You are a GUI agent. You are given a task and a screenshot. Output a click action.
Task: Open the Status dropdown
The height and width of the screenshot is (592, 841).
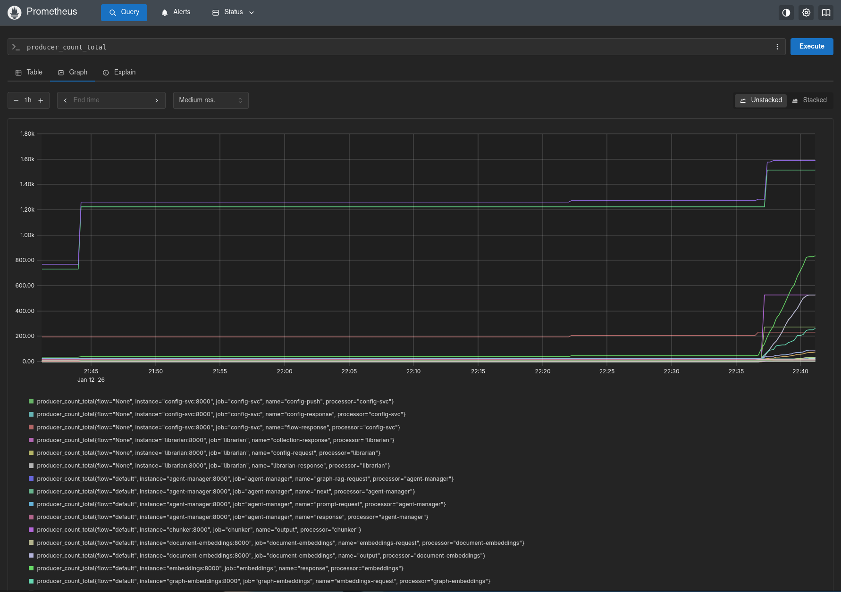233,12
